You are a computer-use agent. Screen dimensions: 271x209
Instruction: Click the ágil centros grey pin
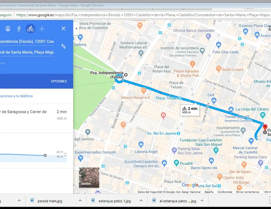(x=88, y=132)
